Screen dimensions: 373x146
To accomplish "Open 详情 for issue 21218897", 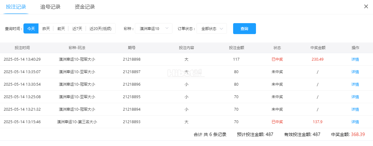I will click(x=355, y=72).
